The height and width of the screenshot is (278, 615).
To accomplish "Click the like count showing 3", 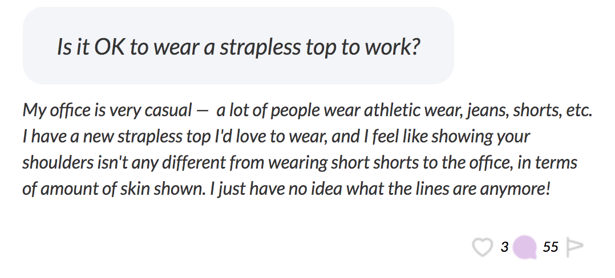I will click(504, 247).
